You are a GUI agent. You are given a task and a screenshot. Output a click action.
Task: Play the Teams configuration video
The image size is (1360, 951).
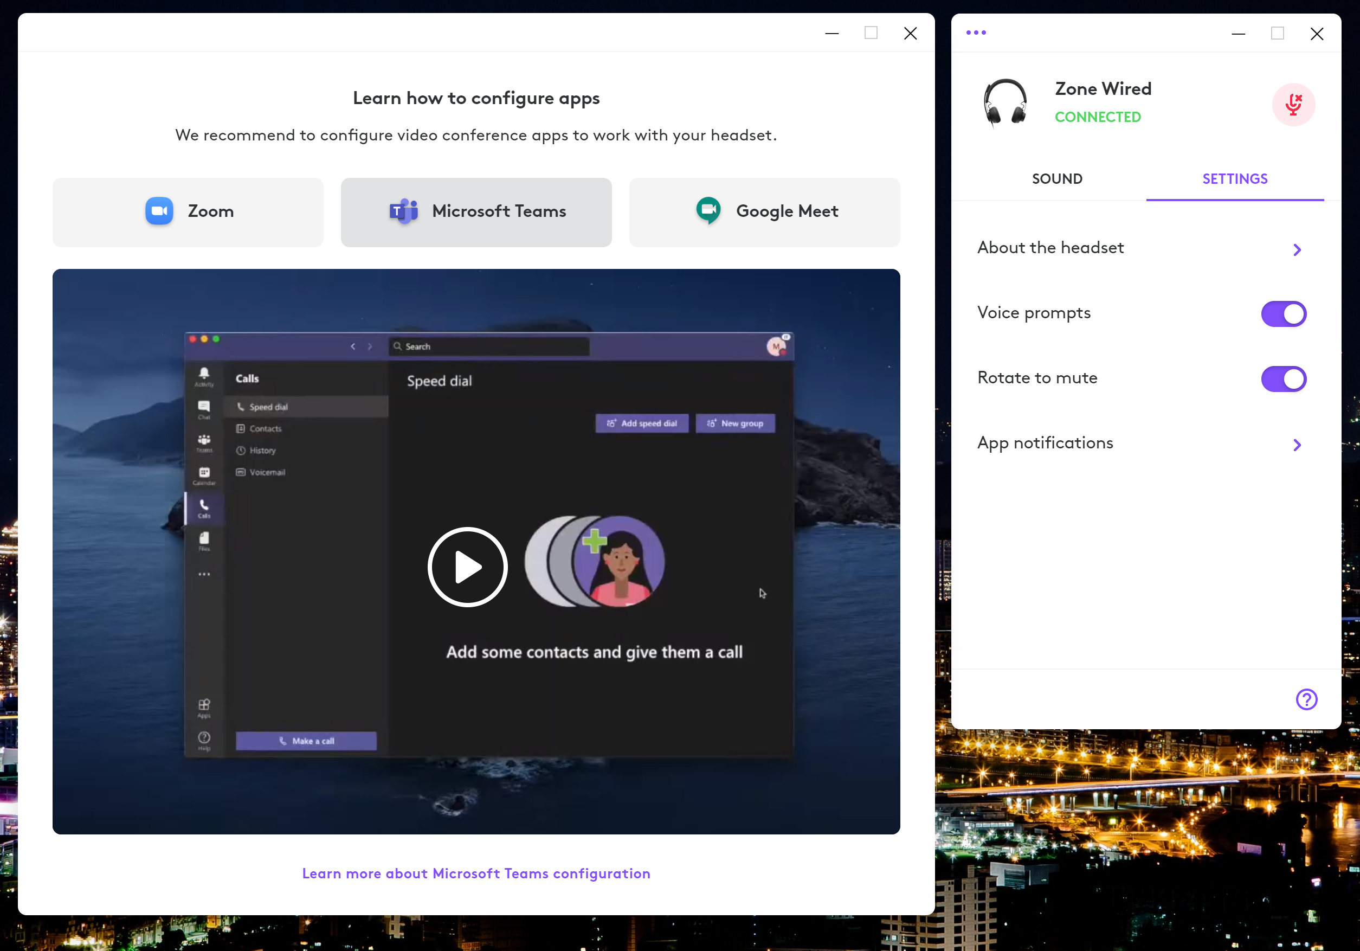click(467, 567)
